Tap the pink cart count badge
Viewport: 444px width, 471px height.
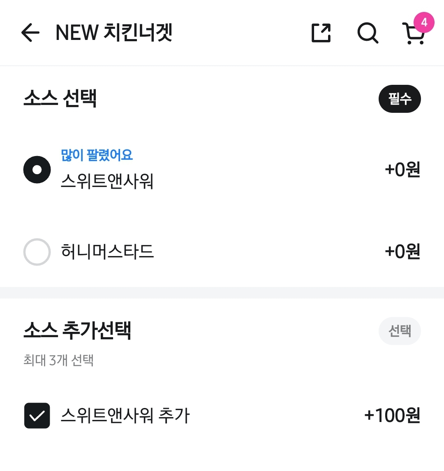(x=424, y=22)
